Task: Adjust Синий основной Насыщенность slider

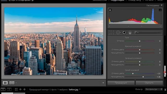Action: point(143,77)
